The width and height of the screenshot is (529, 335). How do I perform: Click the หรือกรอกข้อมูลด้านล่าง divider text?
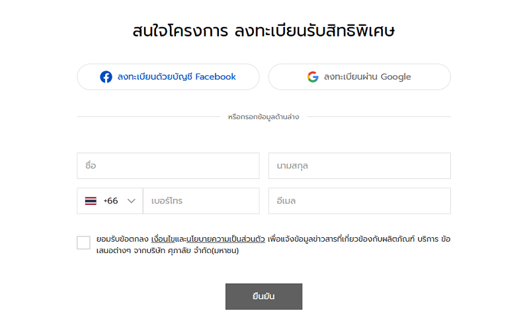tap(263, 117)
